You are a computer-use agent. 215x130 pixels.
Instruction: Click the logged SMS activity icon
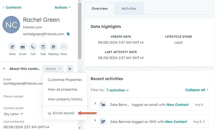tap(103, 122)
